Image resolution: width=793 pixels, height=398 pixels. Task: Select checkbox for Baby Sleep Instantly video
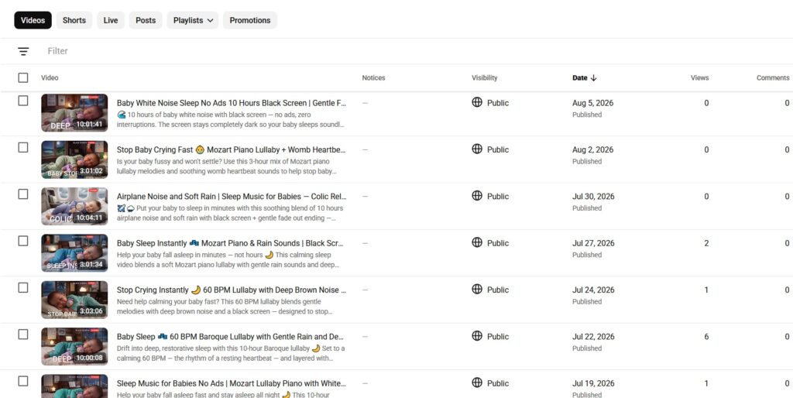pos(23,242)
